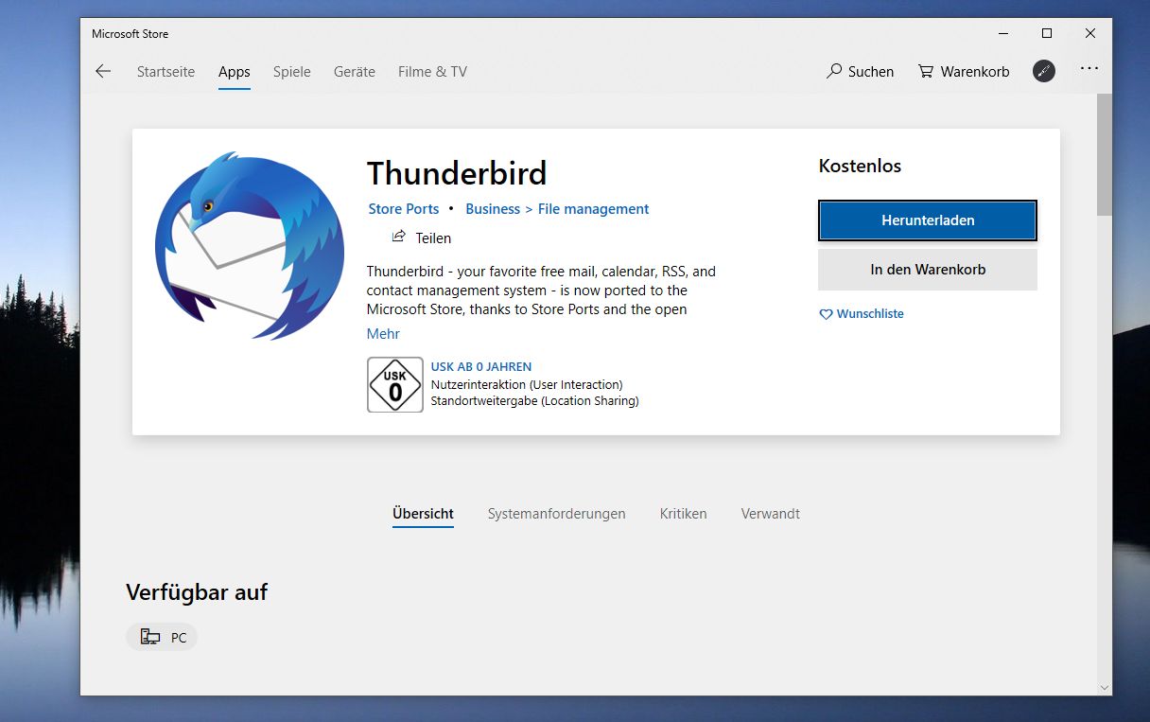This screenshot has width=1150, height=722.
Task: Click the Thunderbird title heading
Action: [457, 173]
